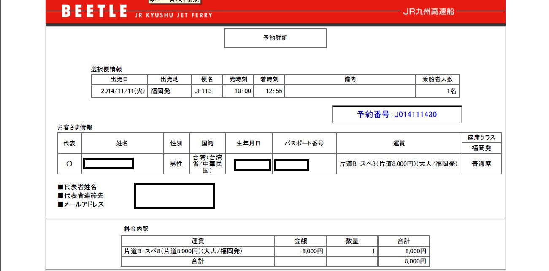Click the 姓名 column header
The width and height of the screenshot is (549, 271).
click(122, 143)
